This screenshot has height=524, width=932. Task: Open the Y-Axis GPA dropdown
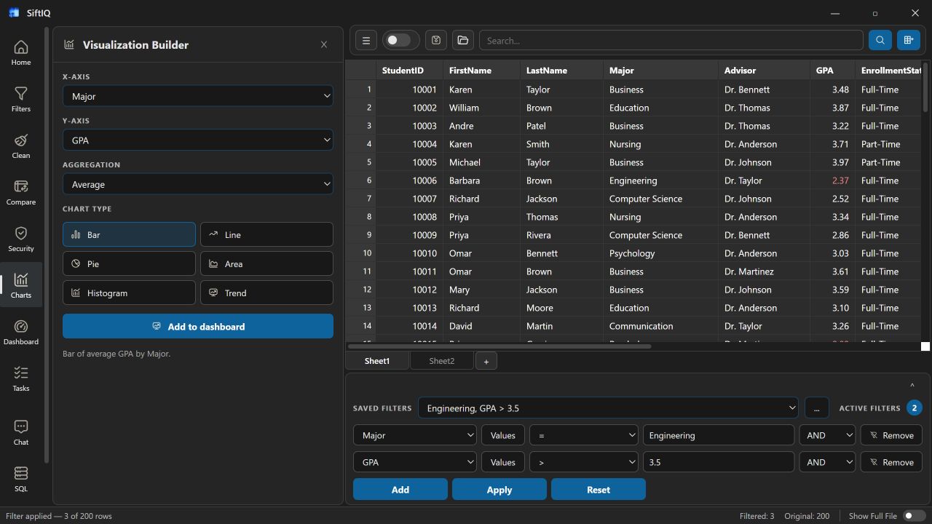[198, 140]
